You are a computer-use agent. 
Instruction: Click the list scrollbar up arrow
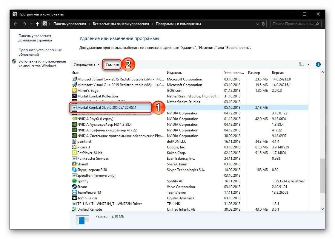322,72
